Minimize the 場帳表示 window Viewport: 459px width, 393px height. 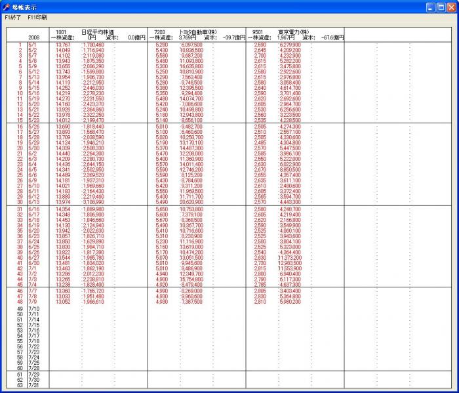pos(431,7)
